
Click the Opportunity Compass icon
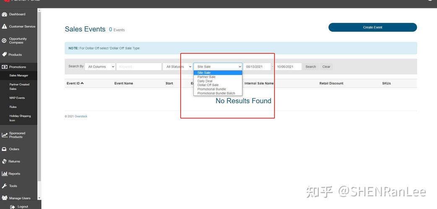coord(4,41)
